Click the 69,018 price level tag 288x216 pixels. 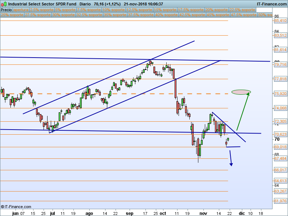[280, 147]
